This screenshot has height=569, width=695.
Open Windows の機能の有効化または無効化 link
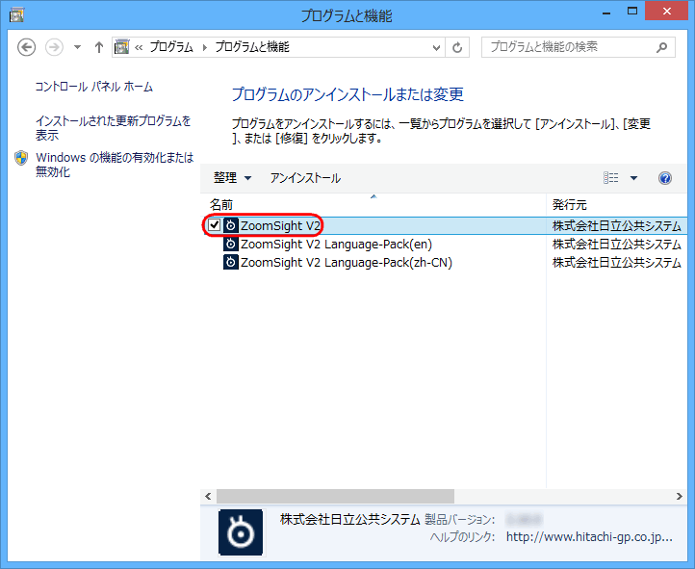(x=114, y=164)
